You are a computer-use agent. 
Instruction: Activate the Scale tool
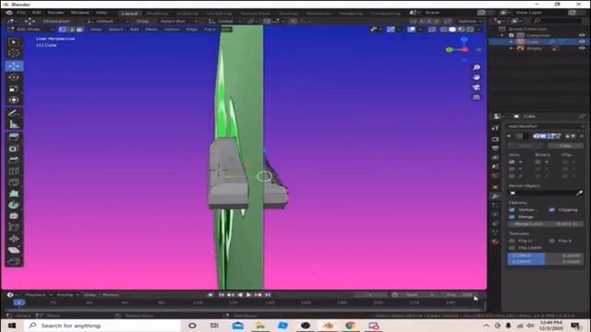coord(14,89)
